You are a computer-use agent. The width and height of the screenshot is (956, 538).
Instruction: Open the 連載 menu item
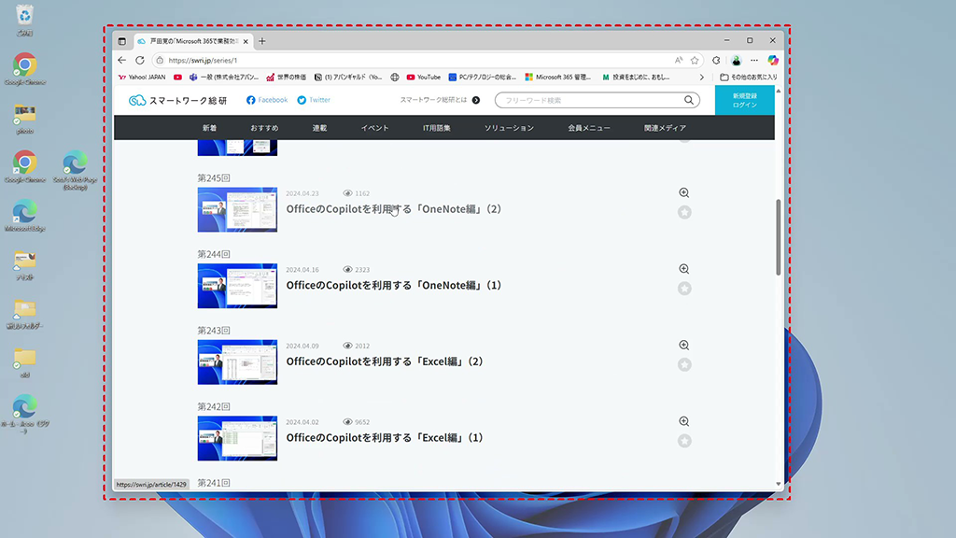coord(319,128)
